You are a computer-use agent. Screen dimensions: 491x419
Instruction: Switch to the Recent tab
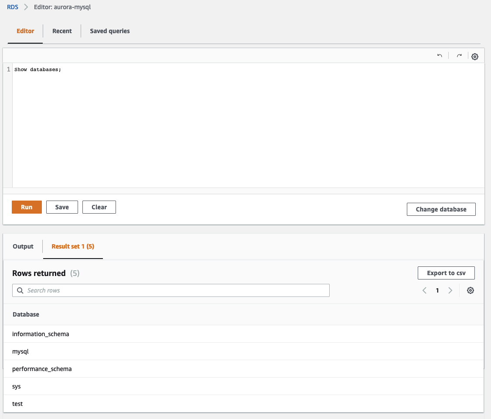click(62, 31)
